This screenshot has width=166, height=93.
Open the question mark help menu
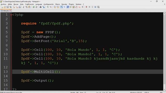83,4
